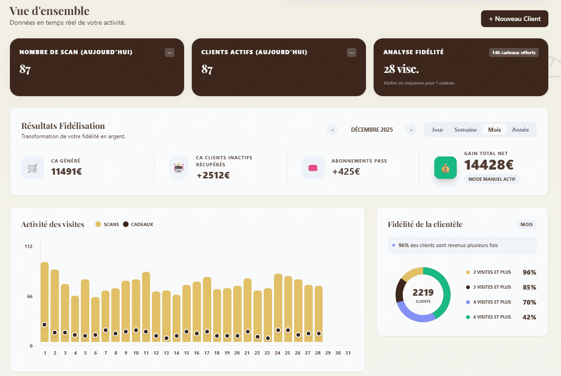Toggle the Mode Manuel Actif badge
The image size is (561, 376).
coord(492,179)
